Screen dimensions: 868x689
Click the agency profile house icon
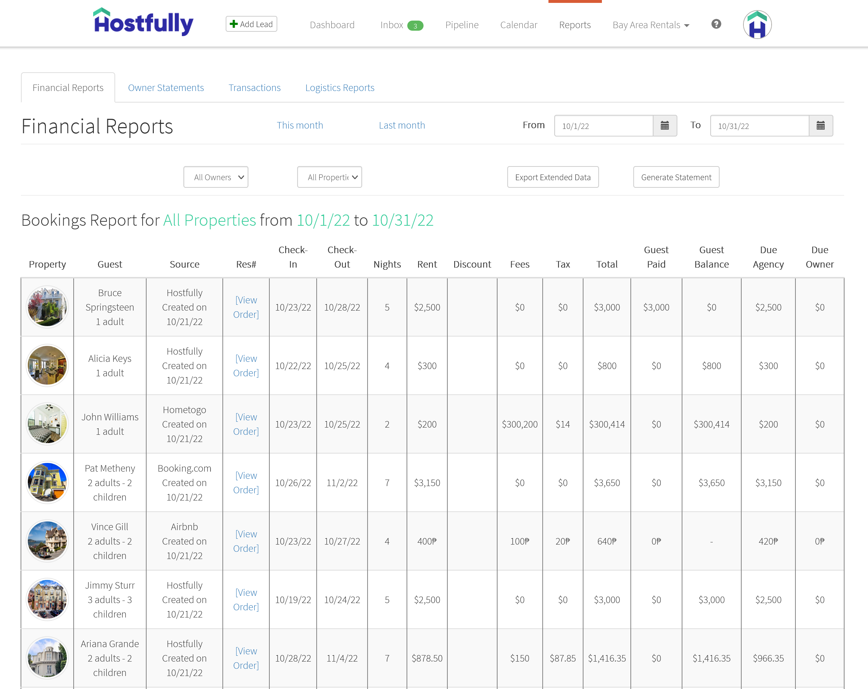pyautogui.click(x=757, y=24)
